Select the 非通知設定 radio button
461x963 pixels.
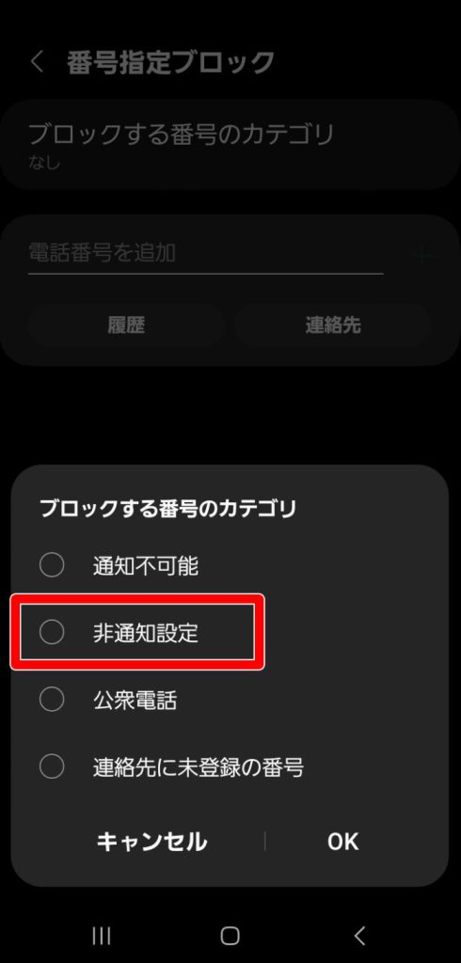pos(52,632)
